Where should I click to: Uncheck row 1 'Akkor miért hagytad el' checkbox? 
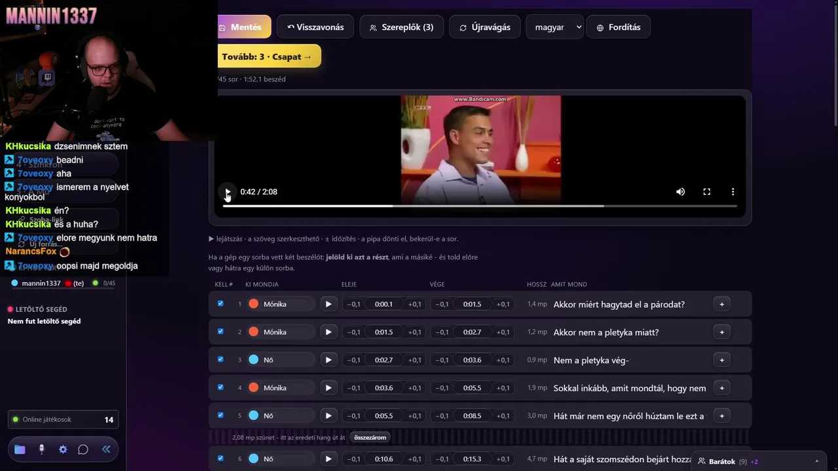coord(221,304)
